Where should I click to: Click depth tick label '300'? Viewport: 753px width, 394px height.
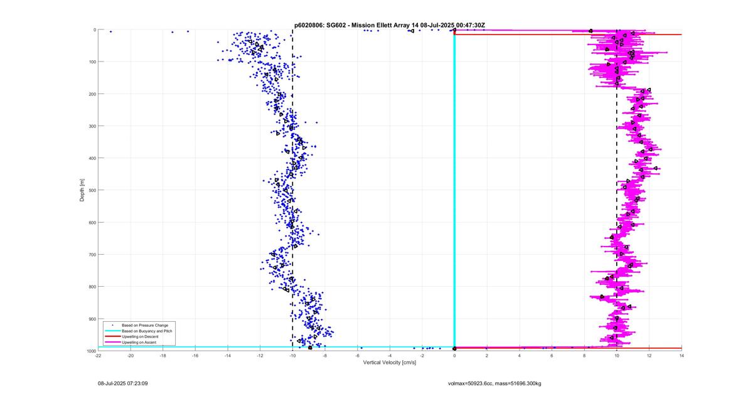pos(92,126)
